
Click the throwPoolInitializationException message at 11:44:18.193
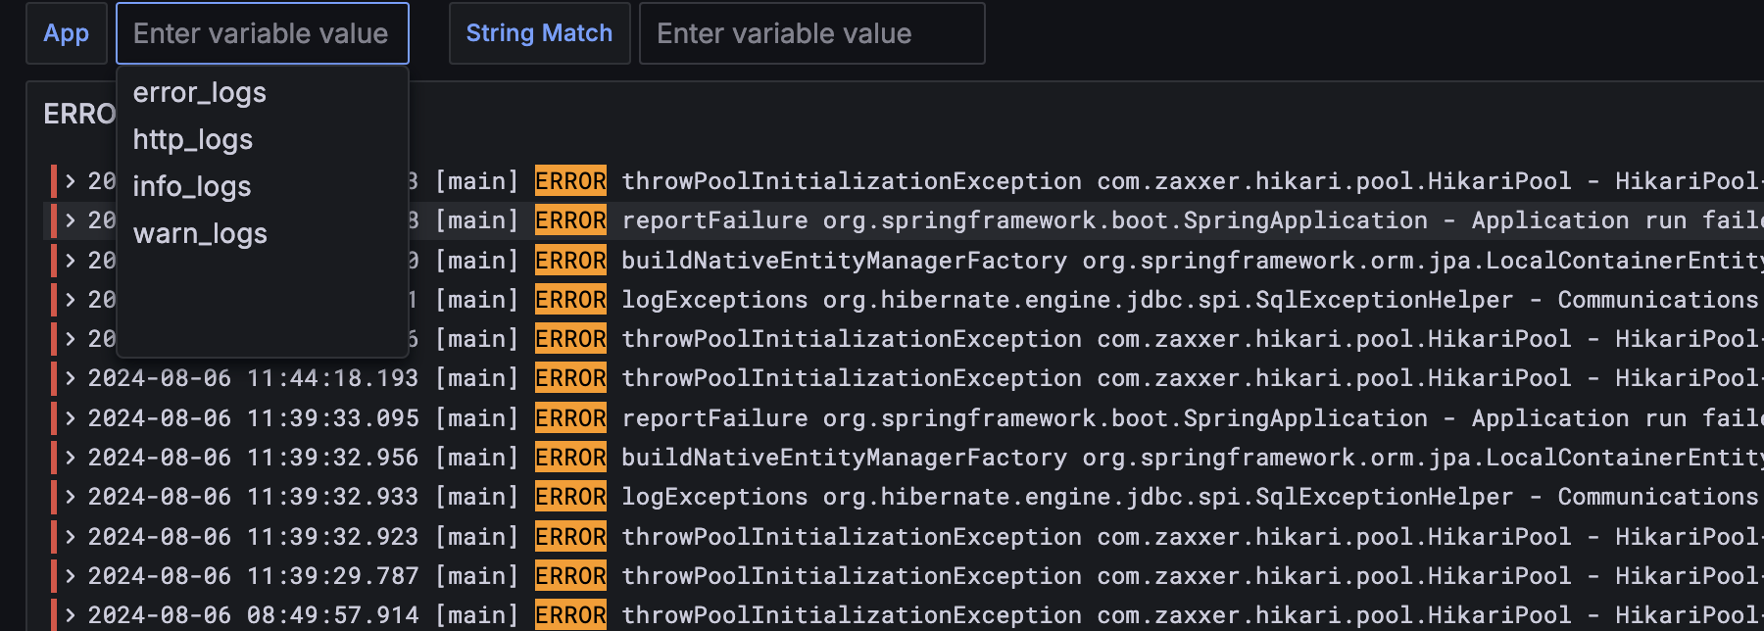pyautogui.click(x=1193, y=378)
